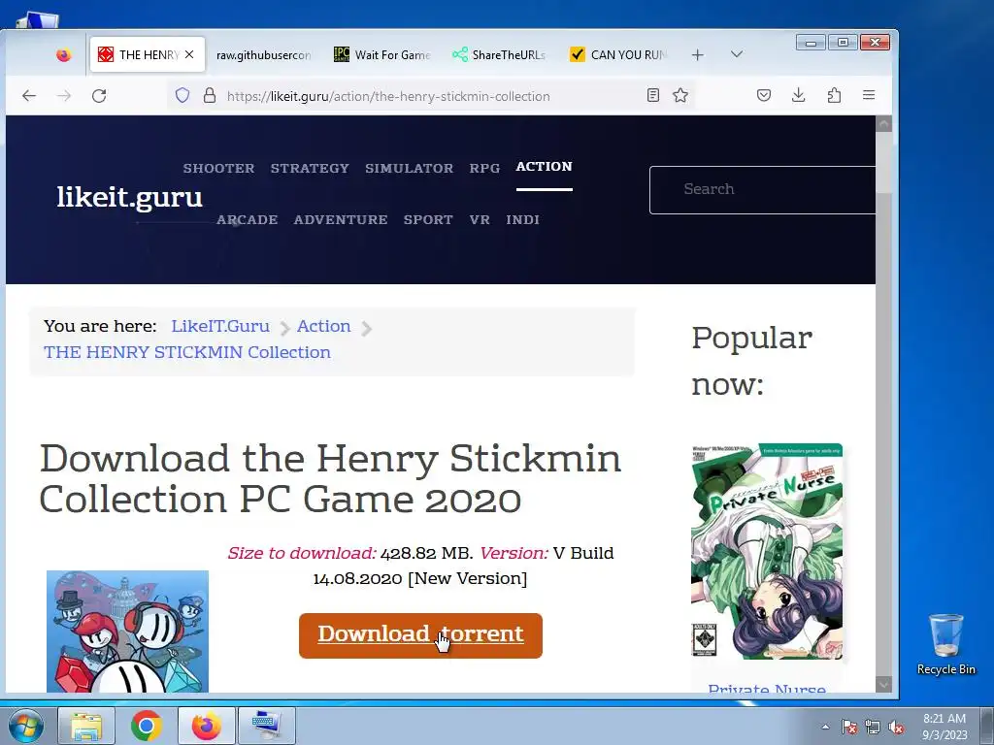This screenshot has width=994, height=745.
Task: Open File Explorer from the taskbar
Action: (x=86, y=726)
